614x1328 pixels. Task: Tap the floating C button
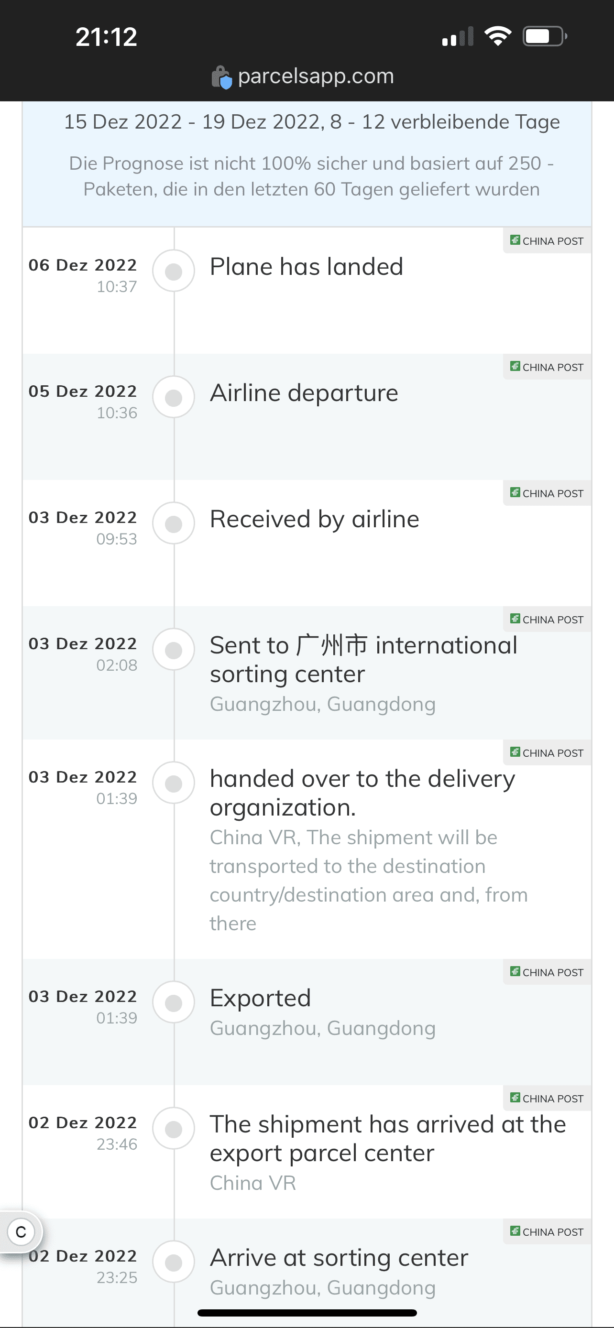[x=21, y=1232]
